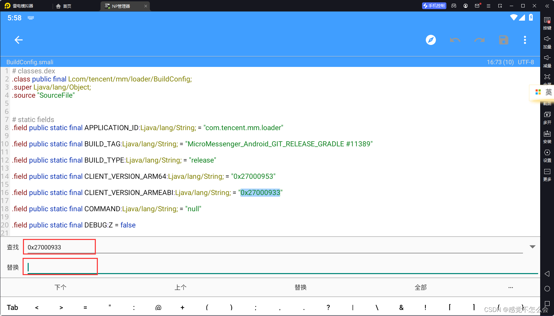554x316 pixels.
Task: Decrease volume with 减量 icon
Action: tap(547, 61)
